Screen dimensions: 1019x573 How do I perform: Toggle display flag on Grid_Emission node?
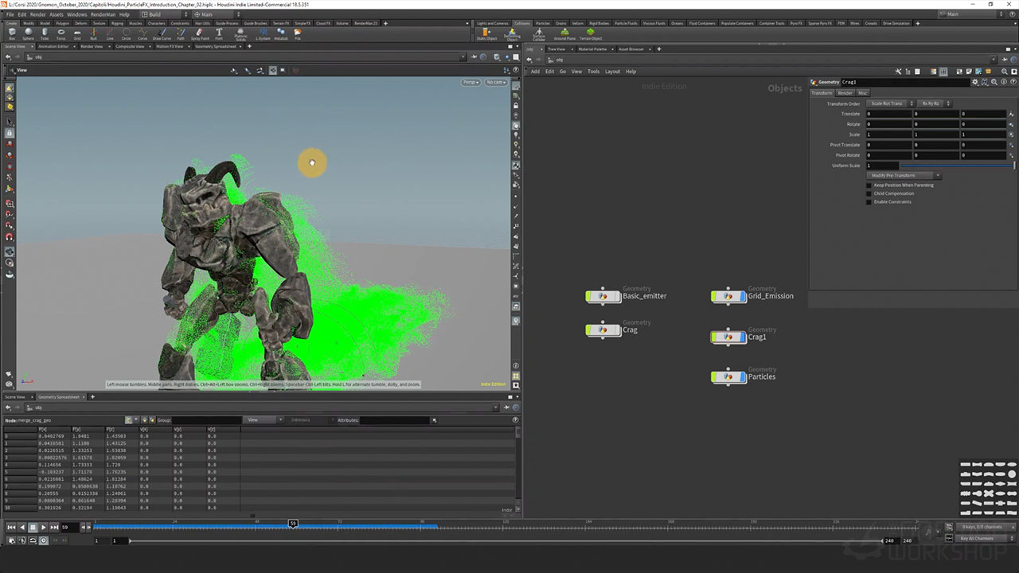pos(742,296)
